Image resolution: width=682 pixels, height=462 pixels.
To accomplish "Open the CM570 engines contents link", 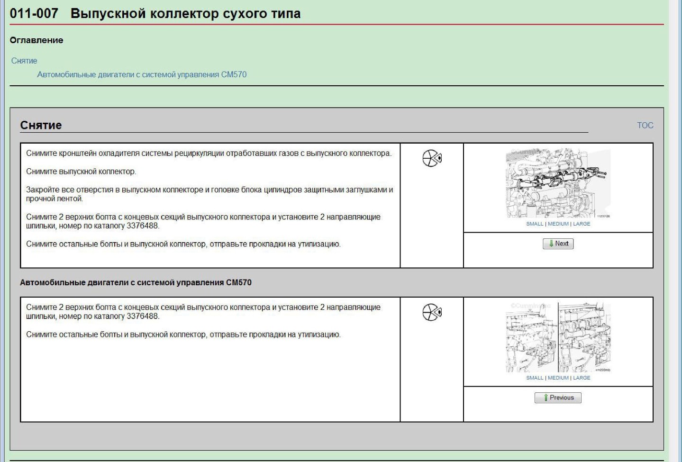I will point(142,74).
